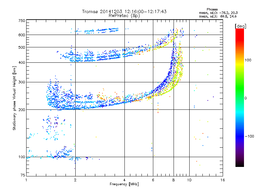Viewport: 262px width, 196px height.
Task: Click the y-axis tick label '600'
Action: click(x=22, y=35)
